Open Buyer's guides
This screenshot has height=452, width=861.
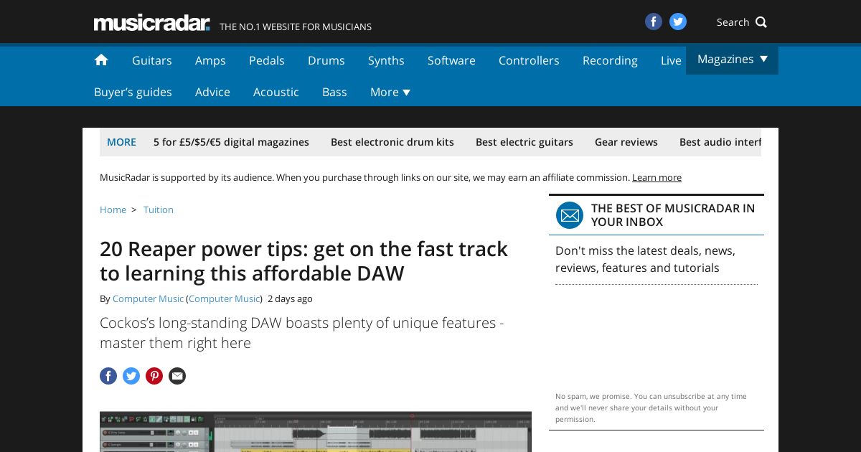click(x=133, y=92)
